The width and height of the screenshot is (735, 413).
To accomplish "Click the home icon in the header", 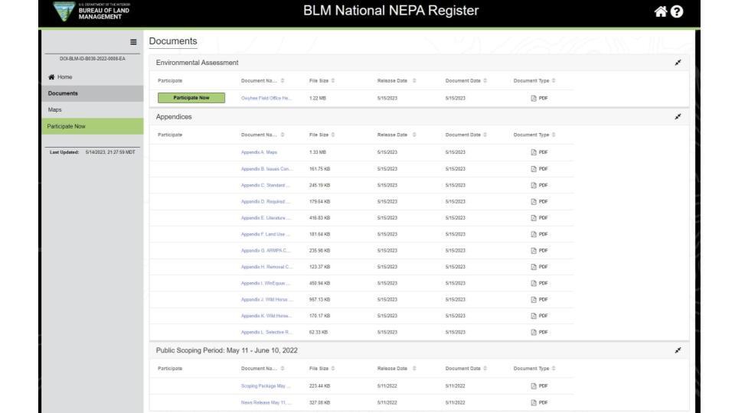I will click(661, 12).
